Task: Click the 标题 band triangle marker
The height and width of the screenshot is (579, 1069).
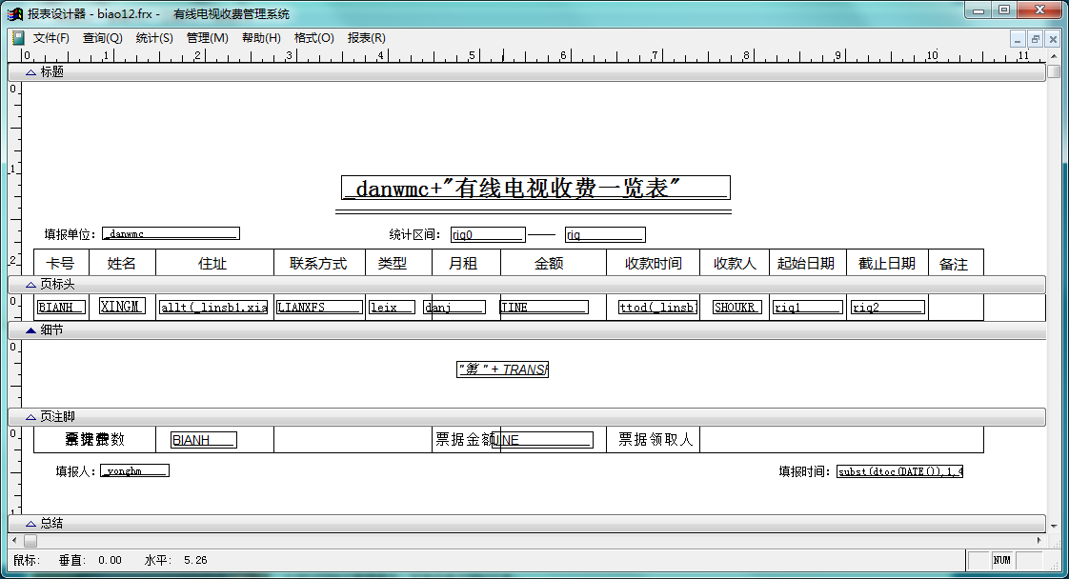Action: click(x=30, y=71)
